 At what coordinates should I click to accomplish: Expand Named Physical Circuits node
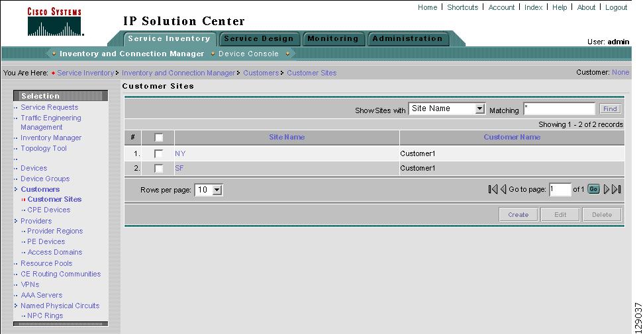point(16,306)
